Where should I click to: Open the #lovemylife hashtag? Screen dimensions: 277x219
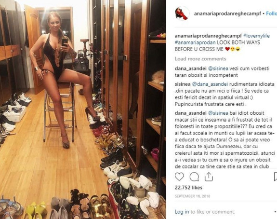256,36
